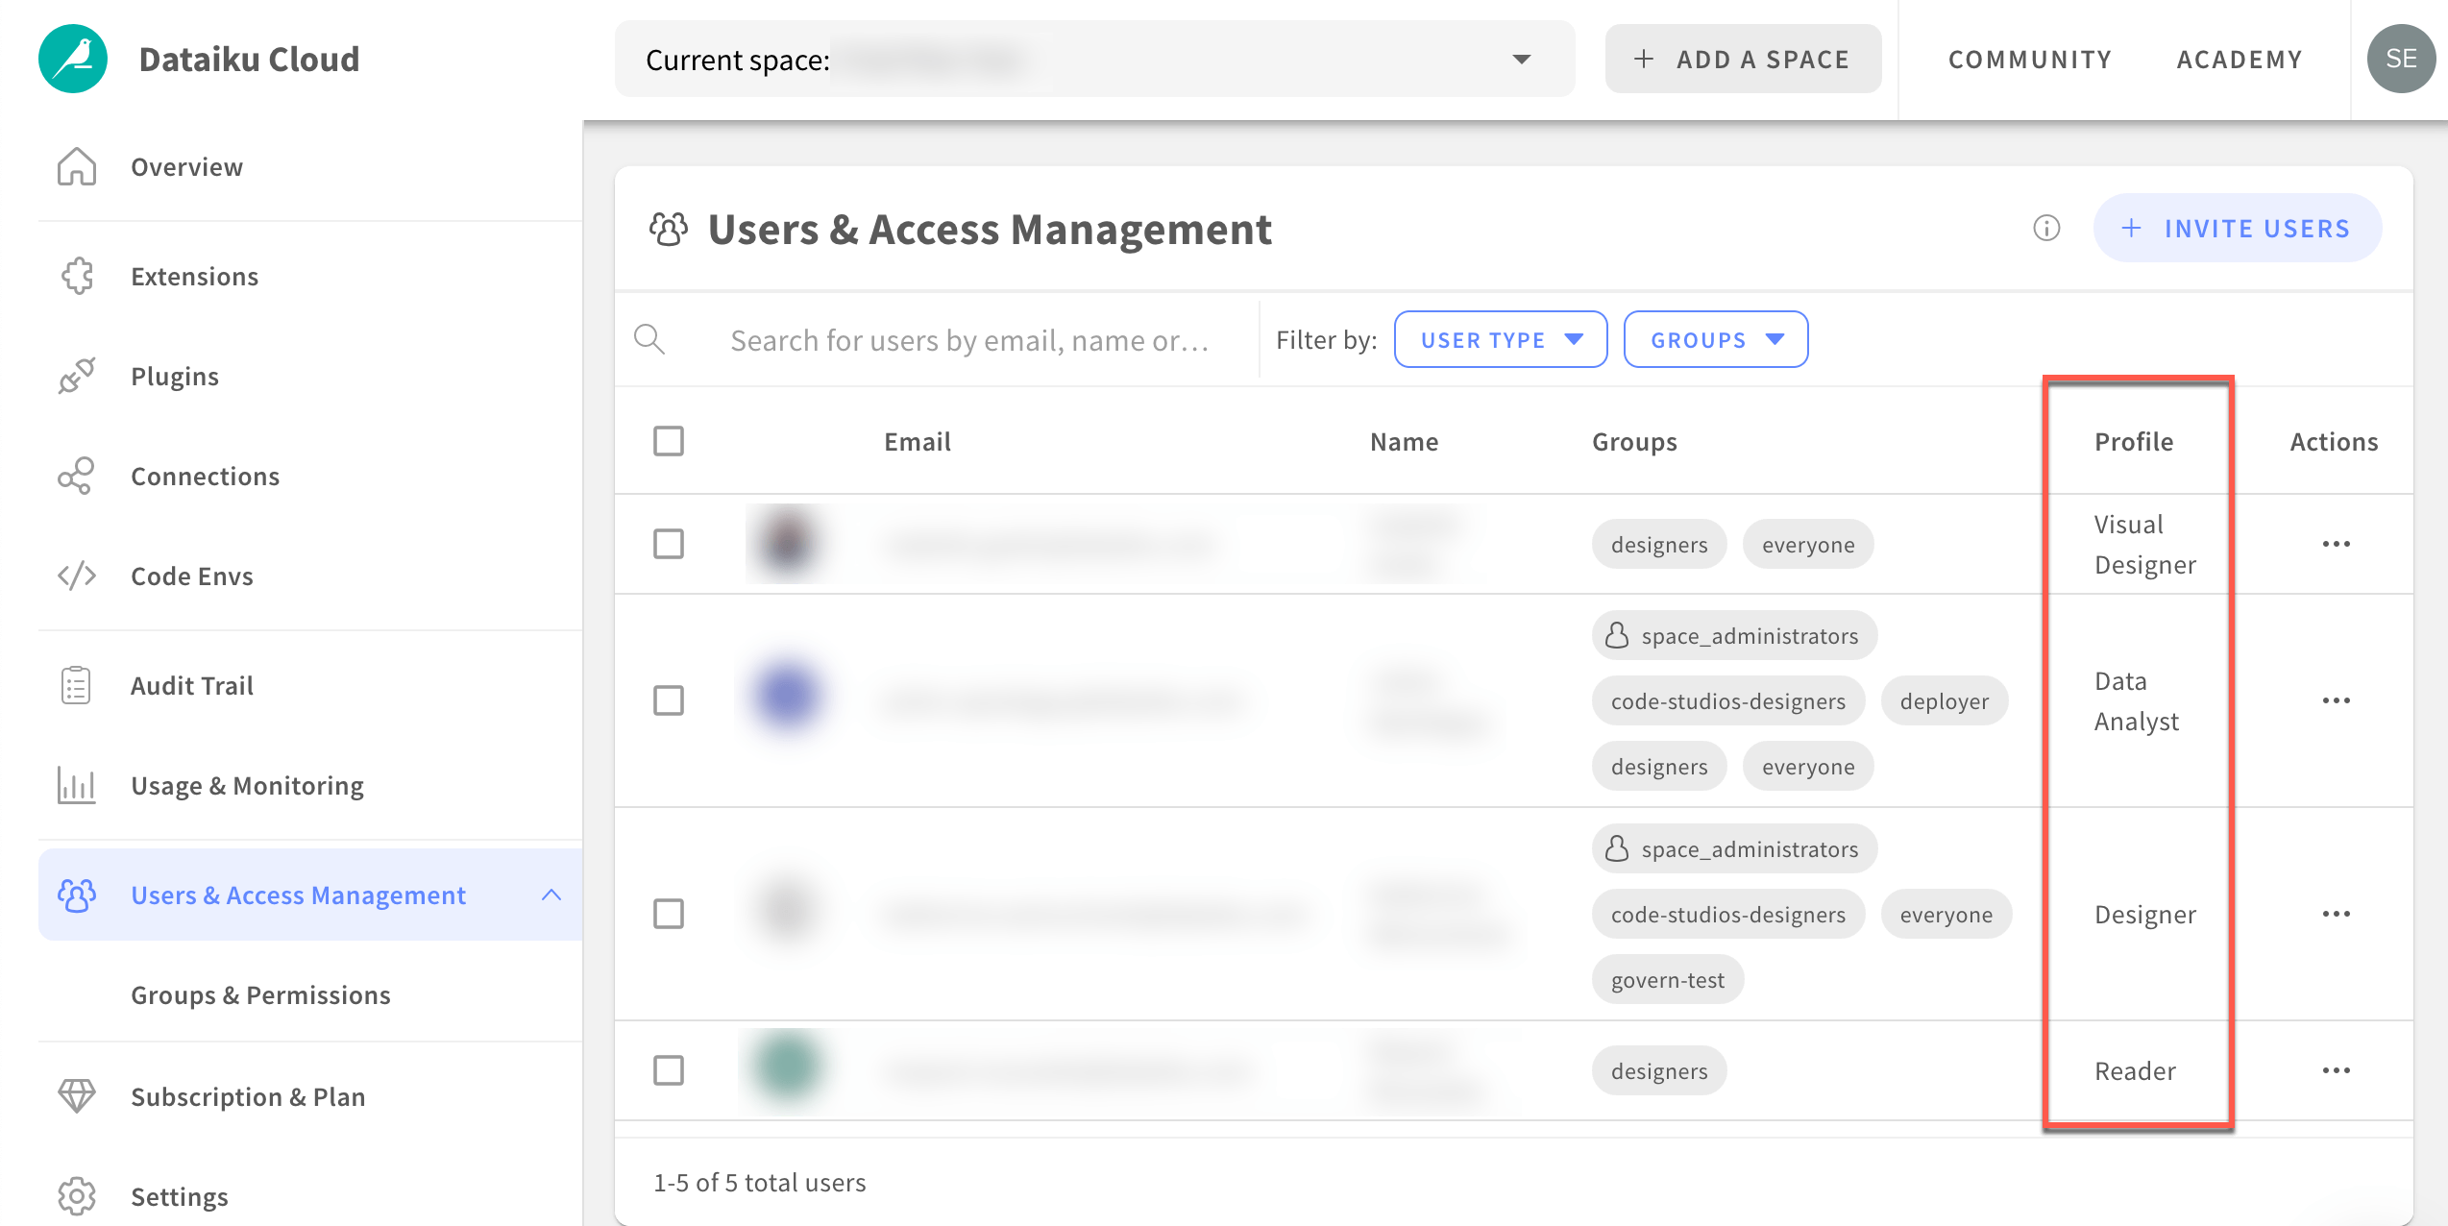
Task: Open the Audit Trail clipboard icon
Action: 77,685
